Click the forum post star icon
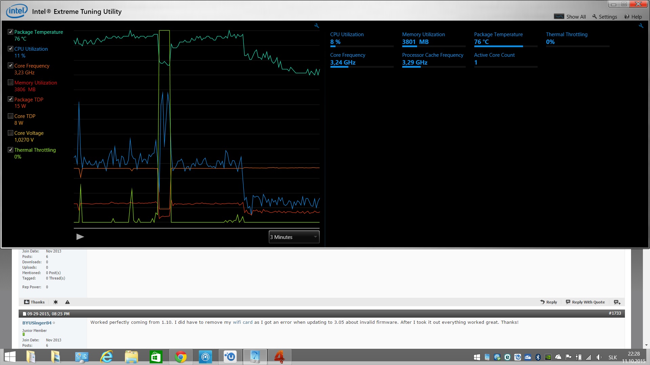The height and width of the screenshot is (365, 650). pyautogui.click(x=56, y=302)
